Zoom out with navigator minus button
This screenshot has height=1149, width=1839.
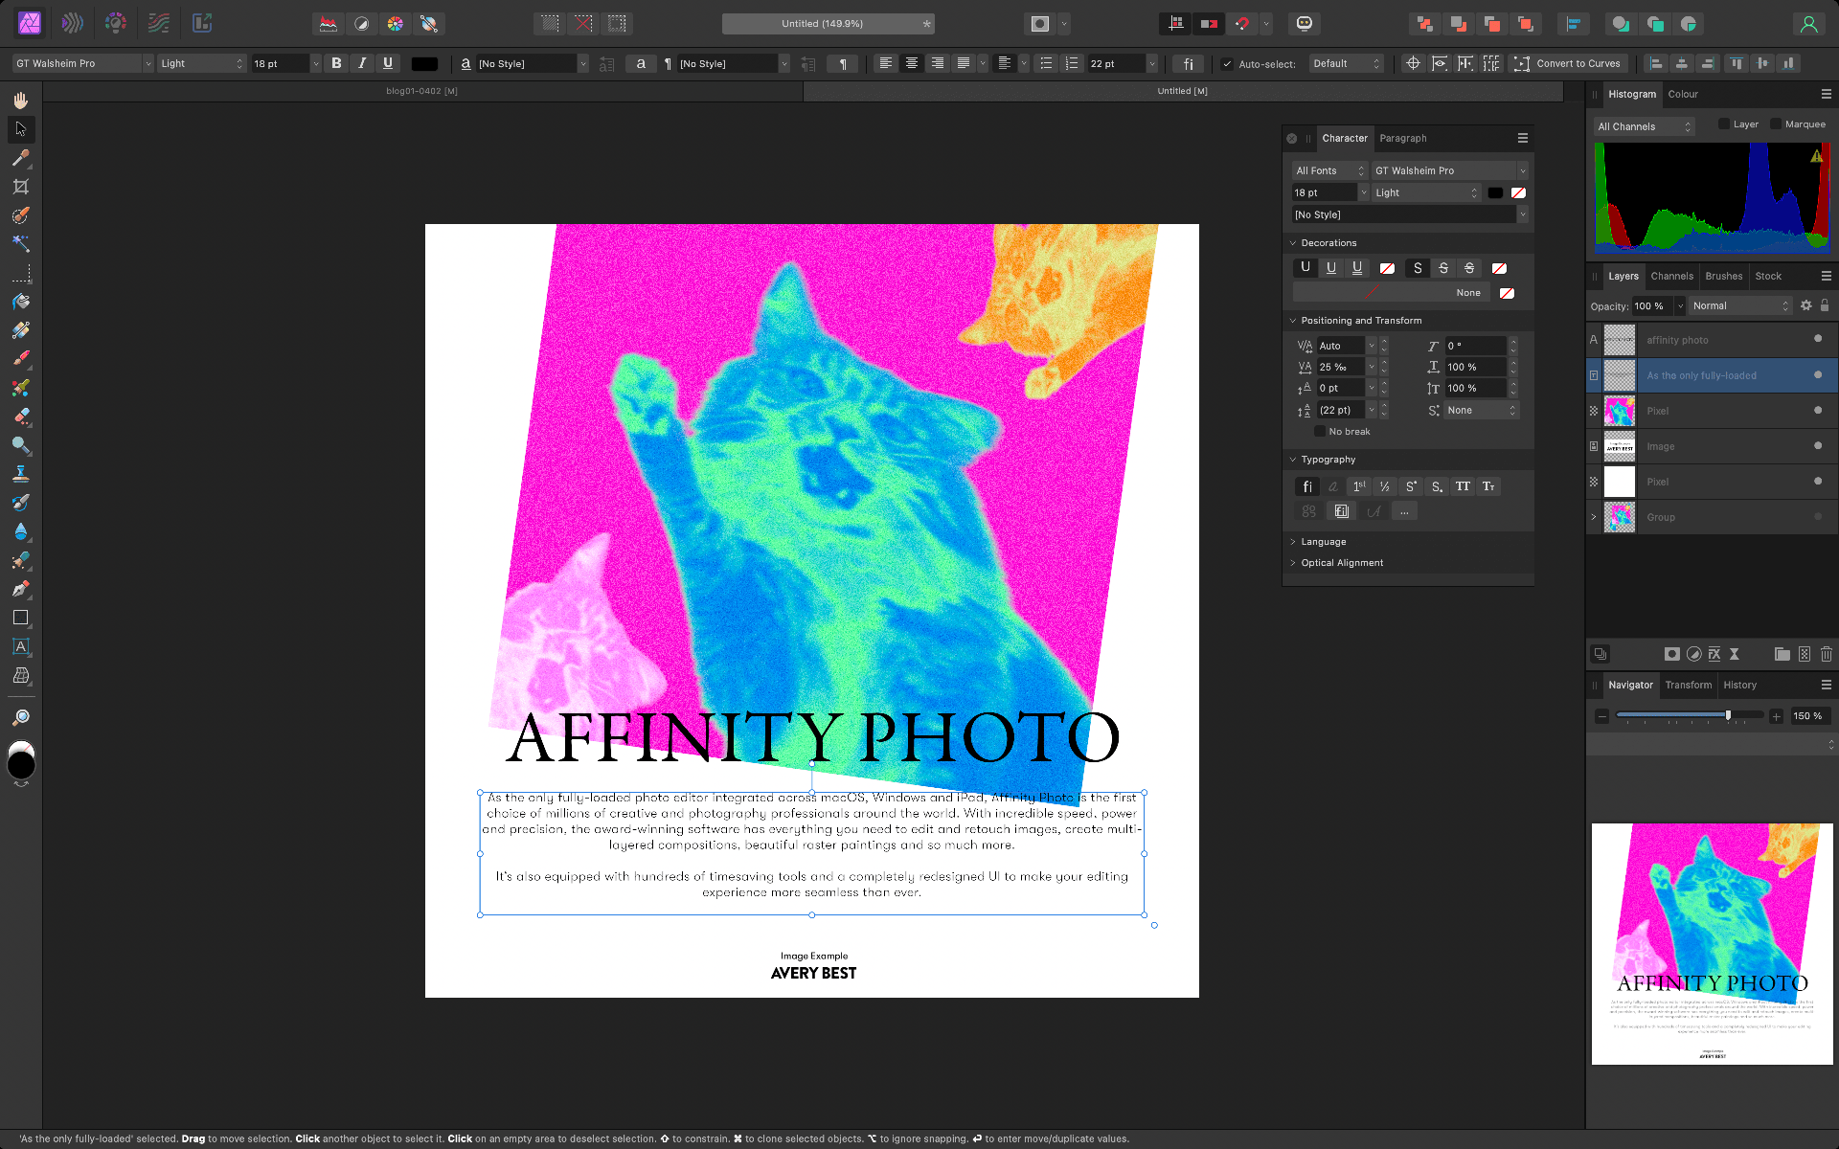(x=1602, y=716)
